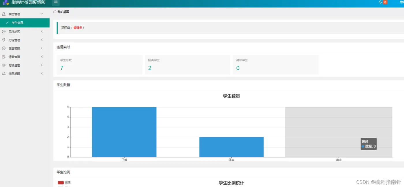404x187 pixels.
Task: Expand the 风险地区 menu arrow
Action: (42, 31)
